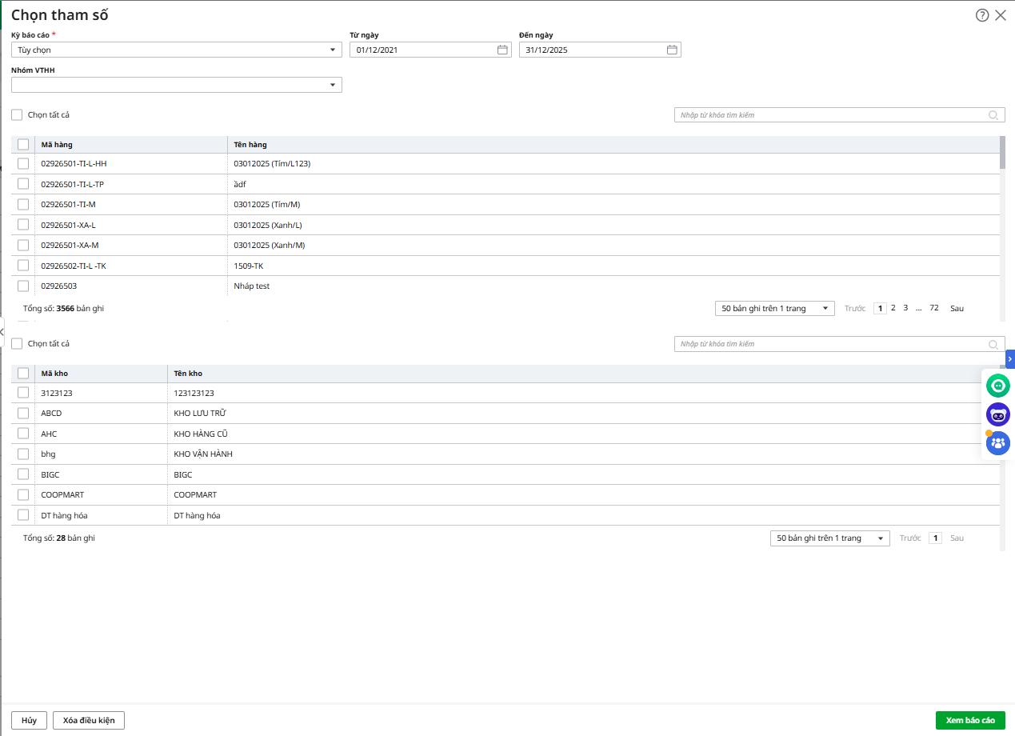Screen dimensions: 1015x736
Task: Tick Chọn tất cả above product table
Action: [x=17, y=115]
